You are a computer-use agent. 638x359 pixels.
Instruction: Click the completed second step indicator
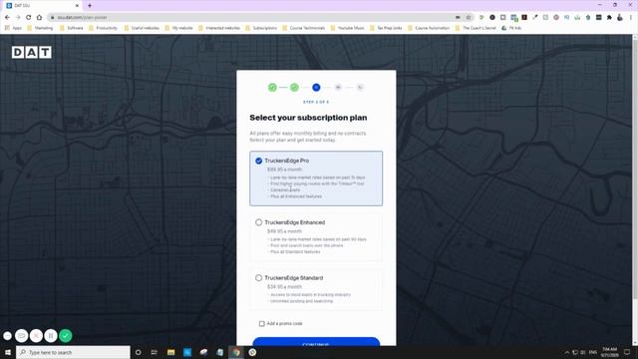pyautogui.click(x=294, y=87)
